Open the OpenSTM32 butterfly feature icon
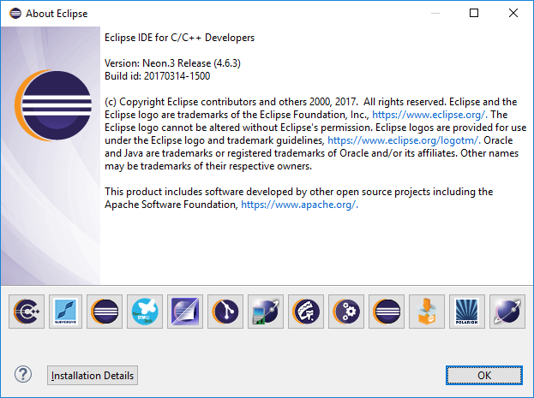This screenshot has width=534, height=398. click(145, 312)
